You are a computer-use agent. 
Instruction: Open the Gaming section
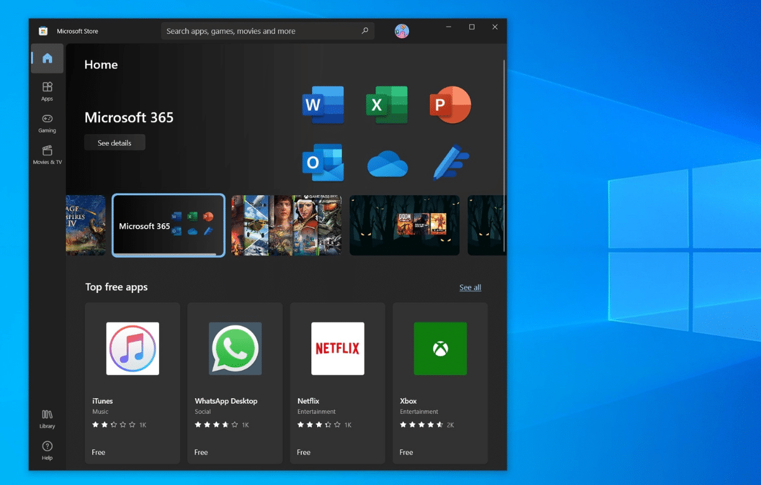47,123
